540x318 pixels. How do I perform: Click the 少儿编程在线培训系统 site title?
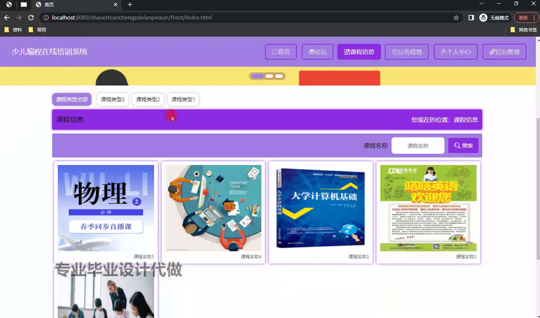tap(49, 52)
